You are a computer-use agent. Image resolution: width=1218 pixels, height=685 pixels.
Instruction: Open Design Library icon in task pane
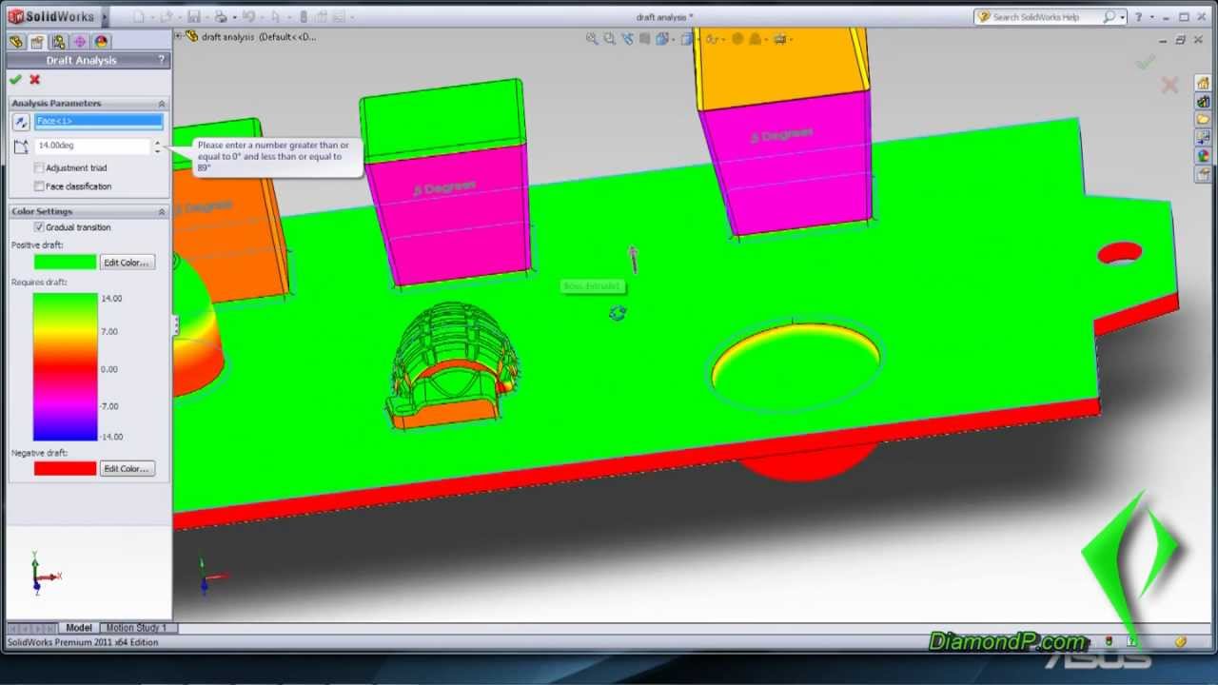click(1204, 102)
